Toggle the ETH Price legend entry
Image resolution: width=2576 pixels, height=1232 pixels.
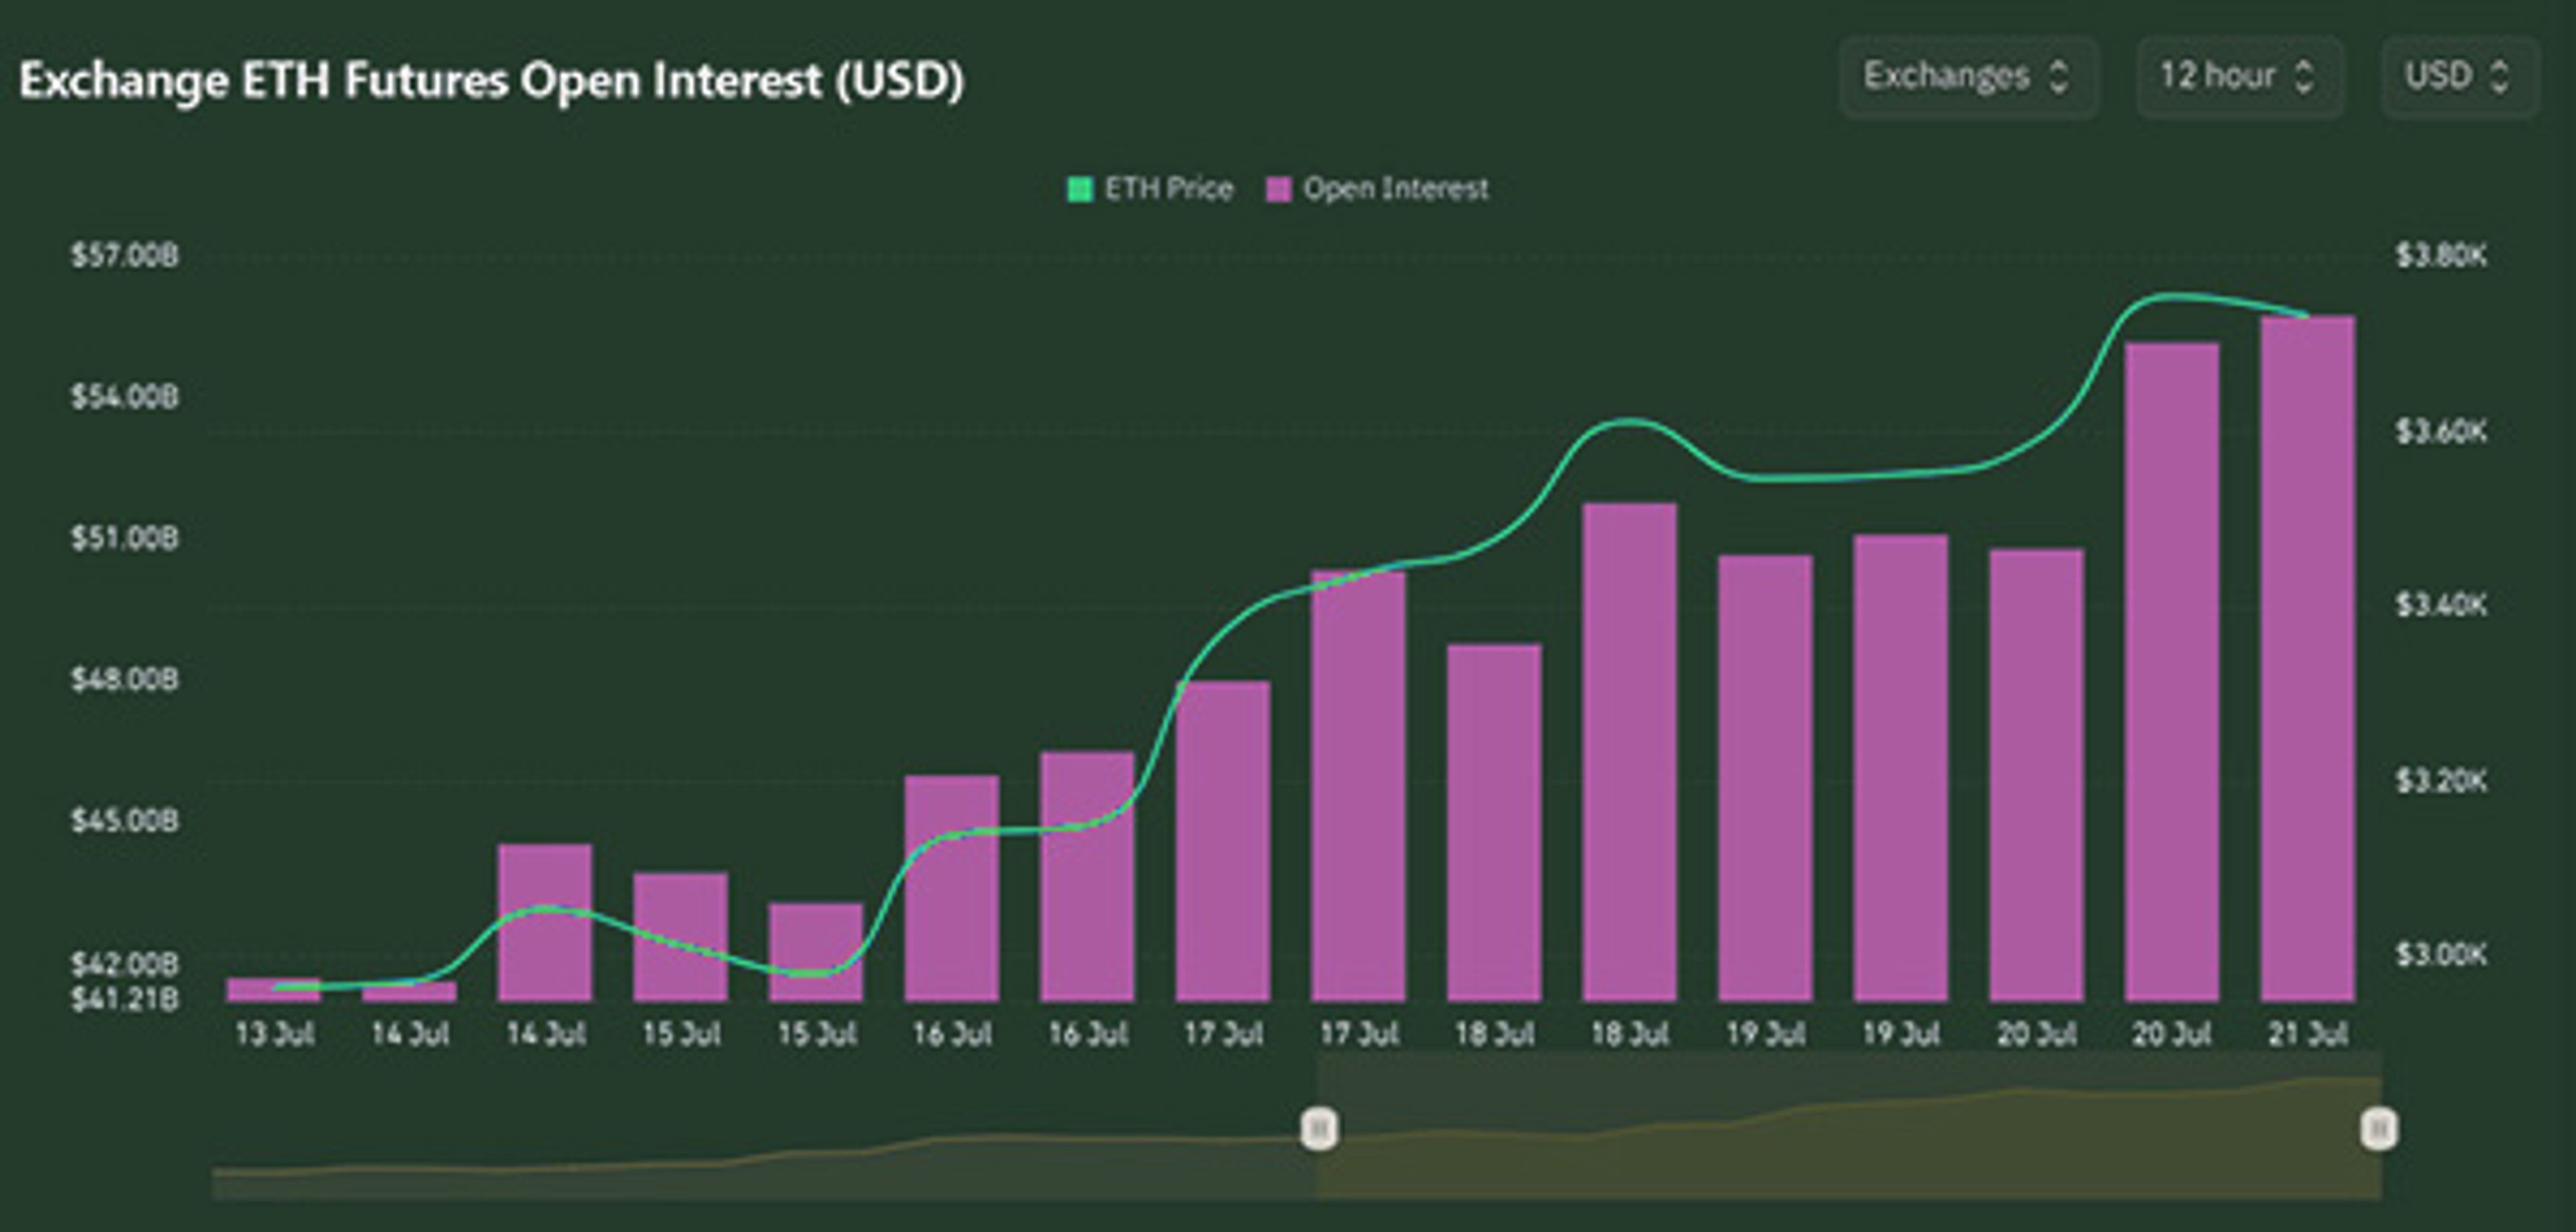1150,189
